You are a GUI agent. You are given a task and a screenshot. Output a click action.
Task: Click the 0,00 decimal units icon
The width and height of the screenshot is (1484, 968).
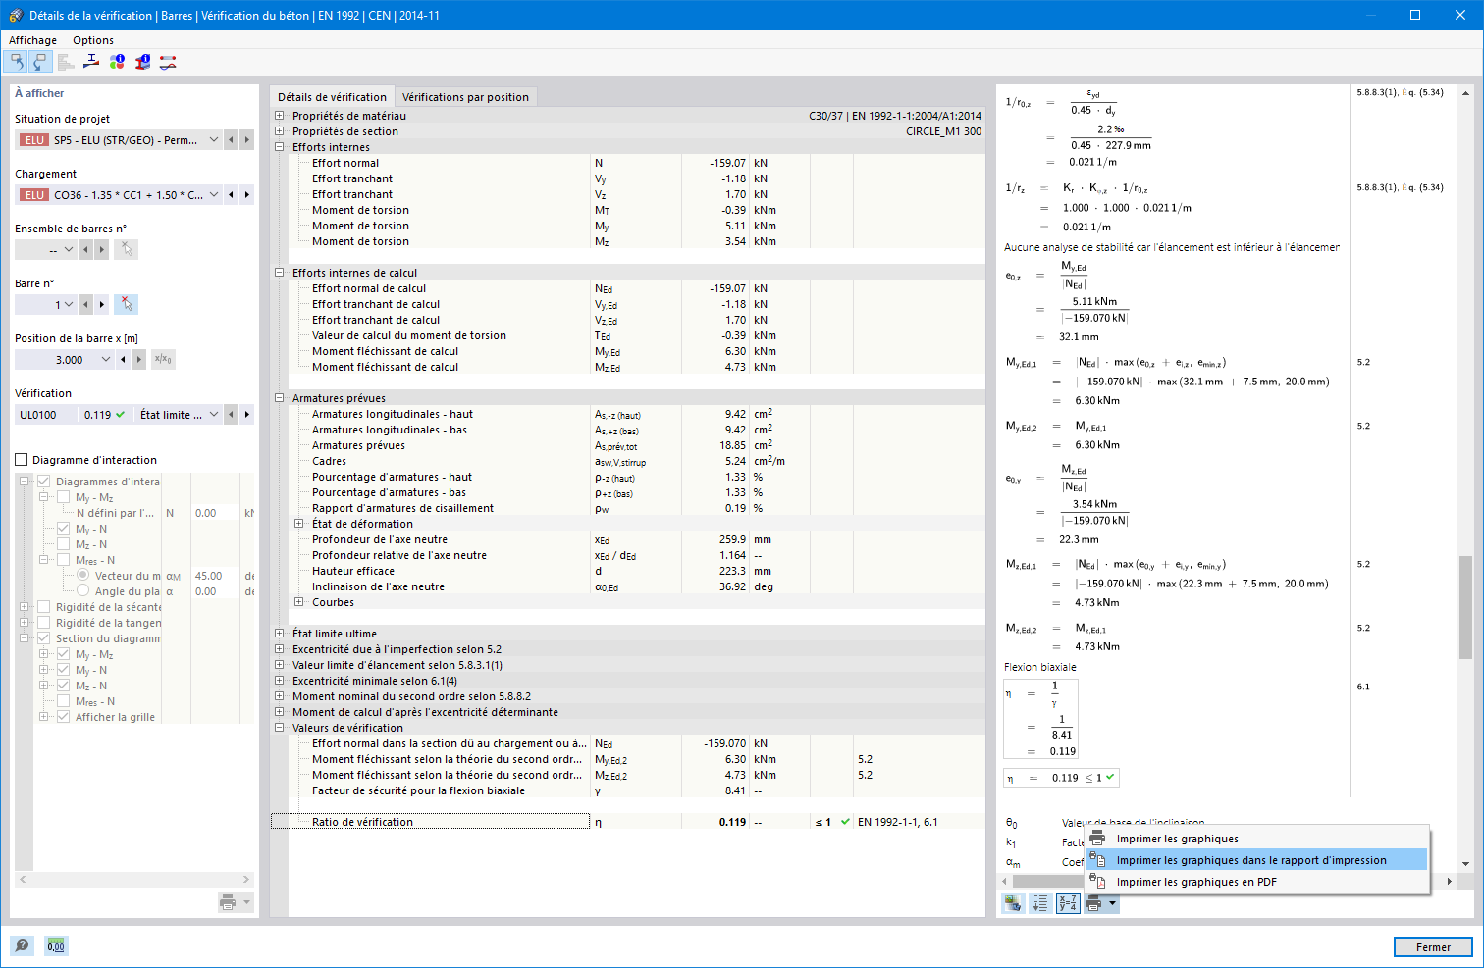[x=56, y=945]
